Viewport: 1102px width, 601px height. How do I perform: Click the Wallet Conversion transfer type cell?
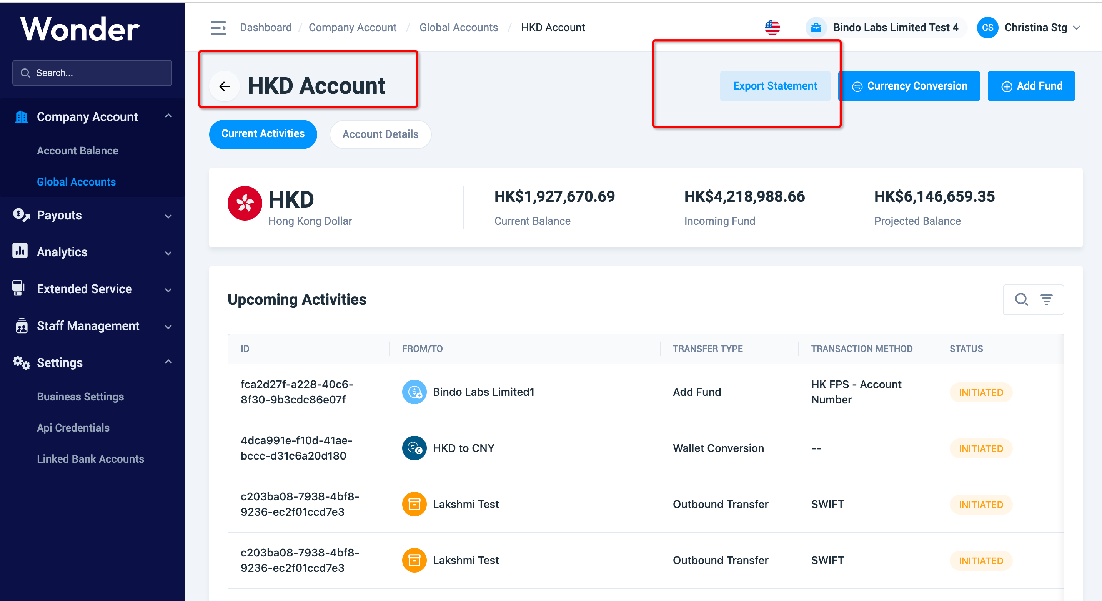718,448
